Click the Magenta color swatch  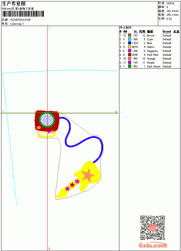130,51
